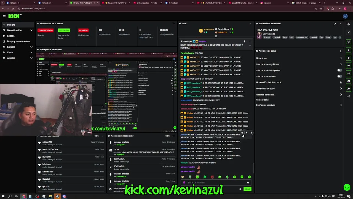Open the edit pencil in Información del stream header

tap(335, 24)
